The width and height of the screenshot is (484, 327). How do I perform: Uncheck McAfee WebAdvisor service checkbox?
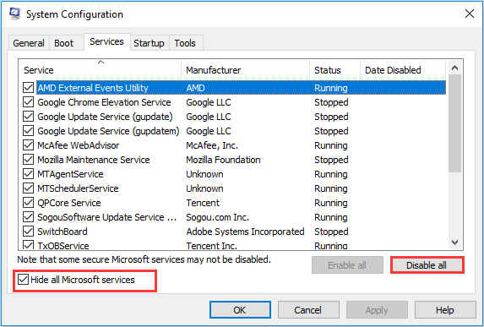coord(29,145)
